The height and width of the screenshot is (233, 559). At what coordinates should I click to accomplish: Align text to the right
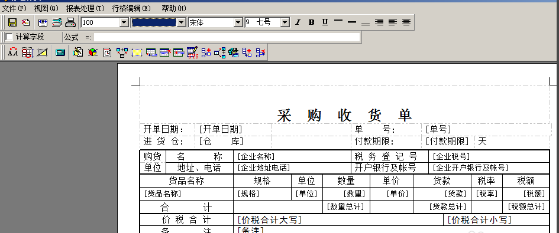click(x=379, y=22)
